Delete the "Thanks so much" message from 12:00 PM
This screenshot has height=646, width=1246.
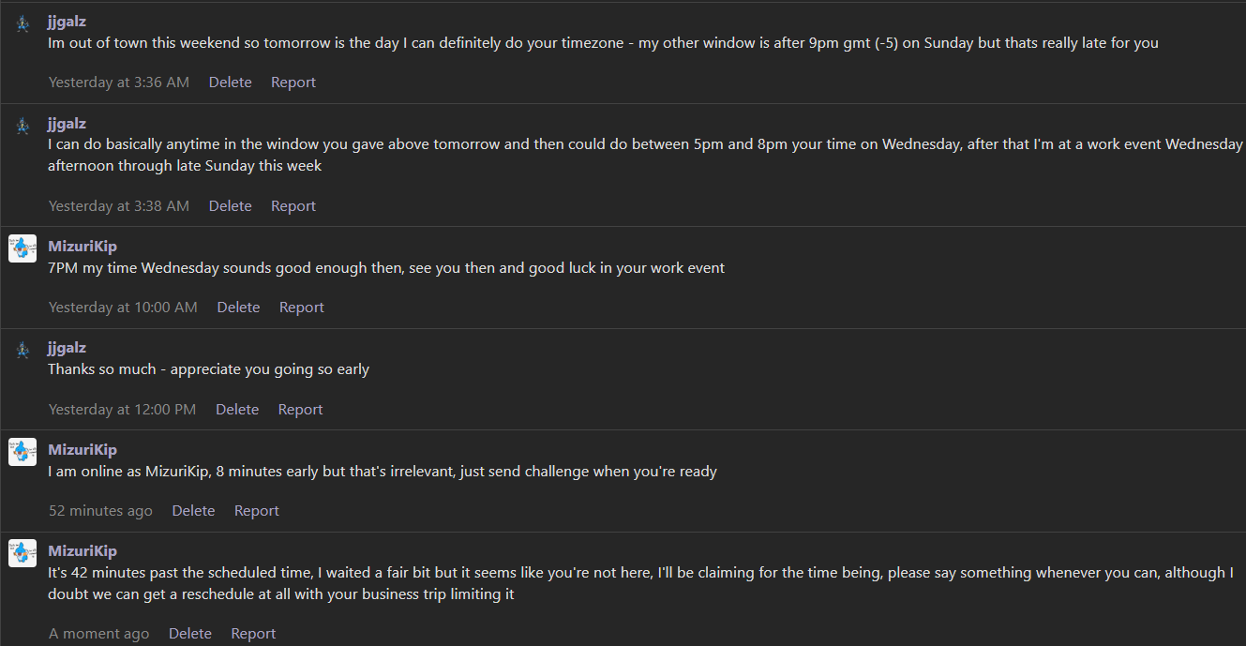237,410
